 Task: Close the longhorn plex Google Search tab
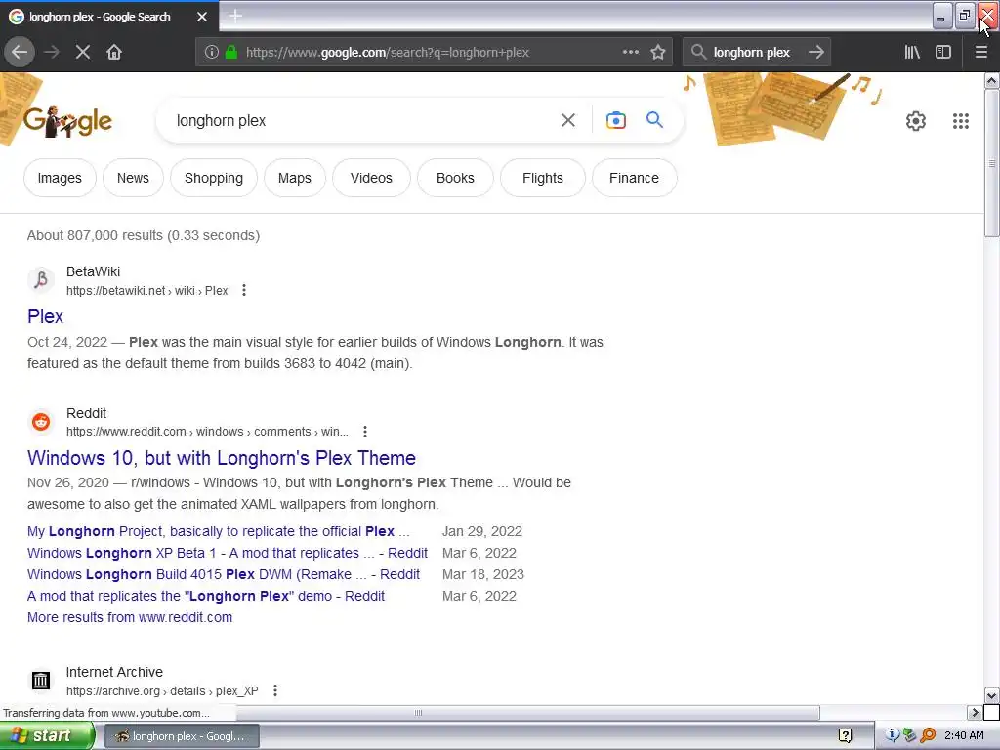(x=202, y=17)
